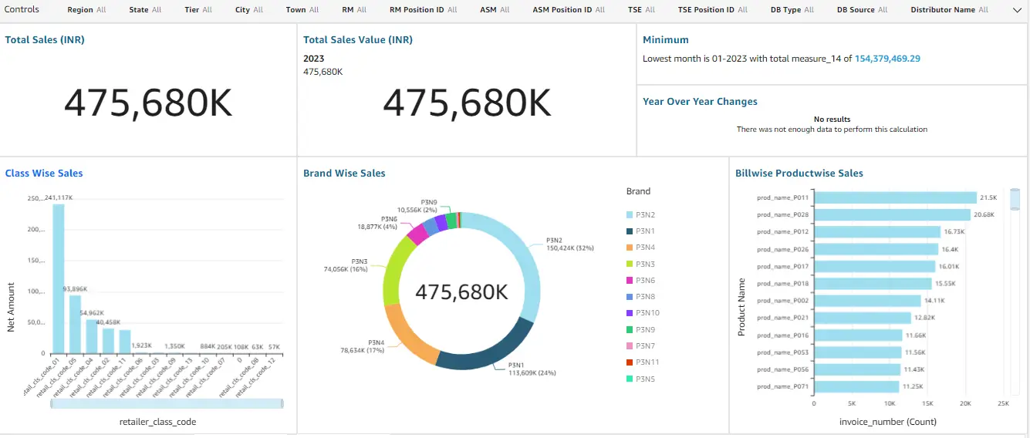Select the 93,896K bar in Class Wise Sales
The image size is (1030, 438).
(75, 324)
